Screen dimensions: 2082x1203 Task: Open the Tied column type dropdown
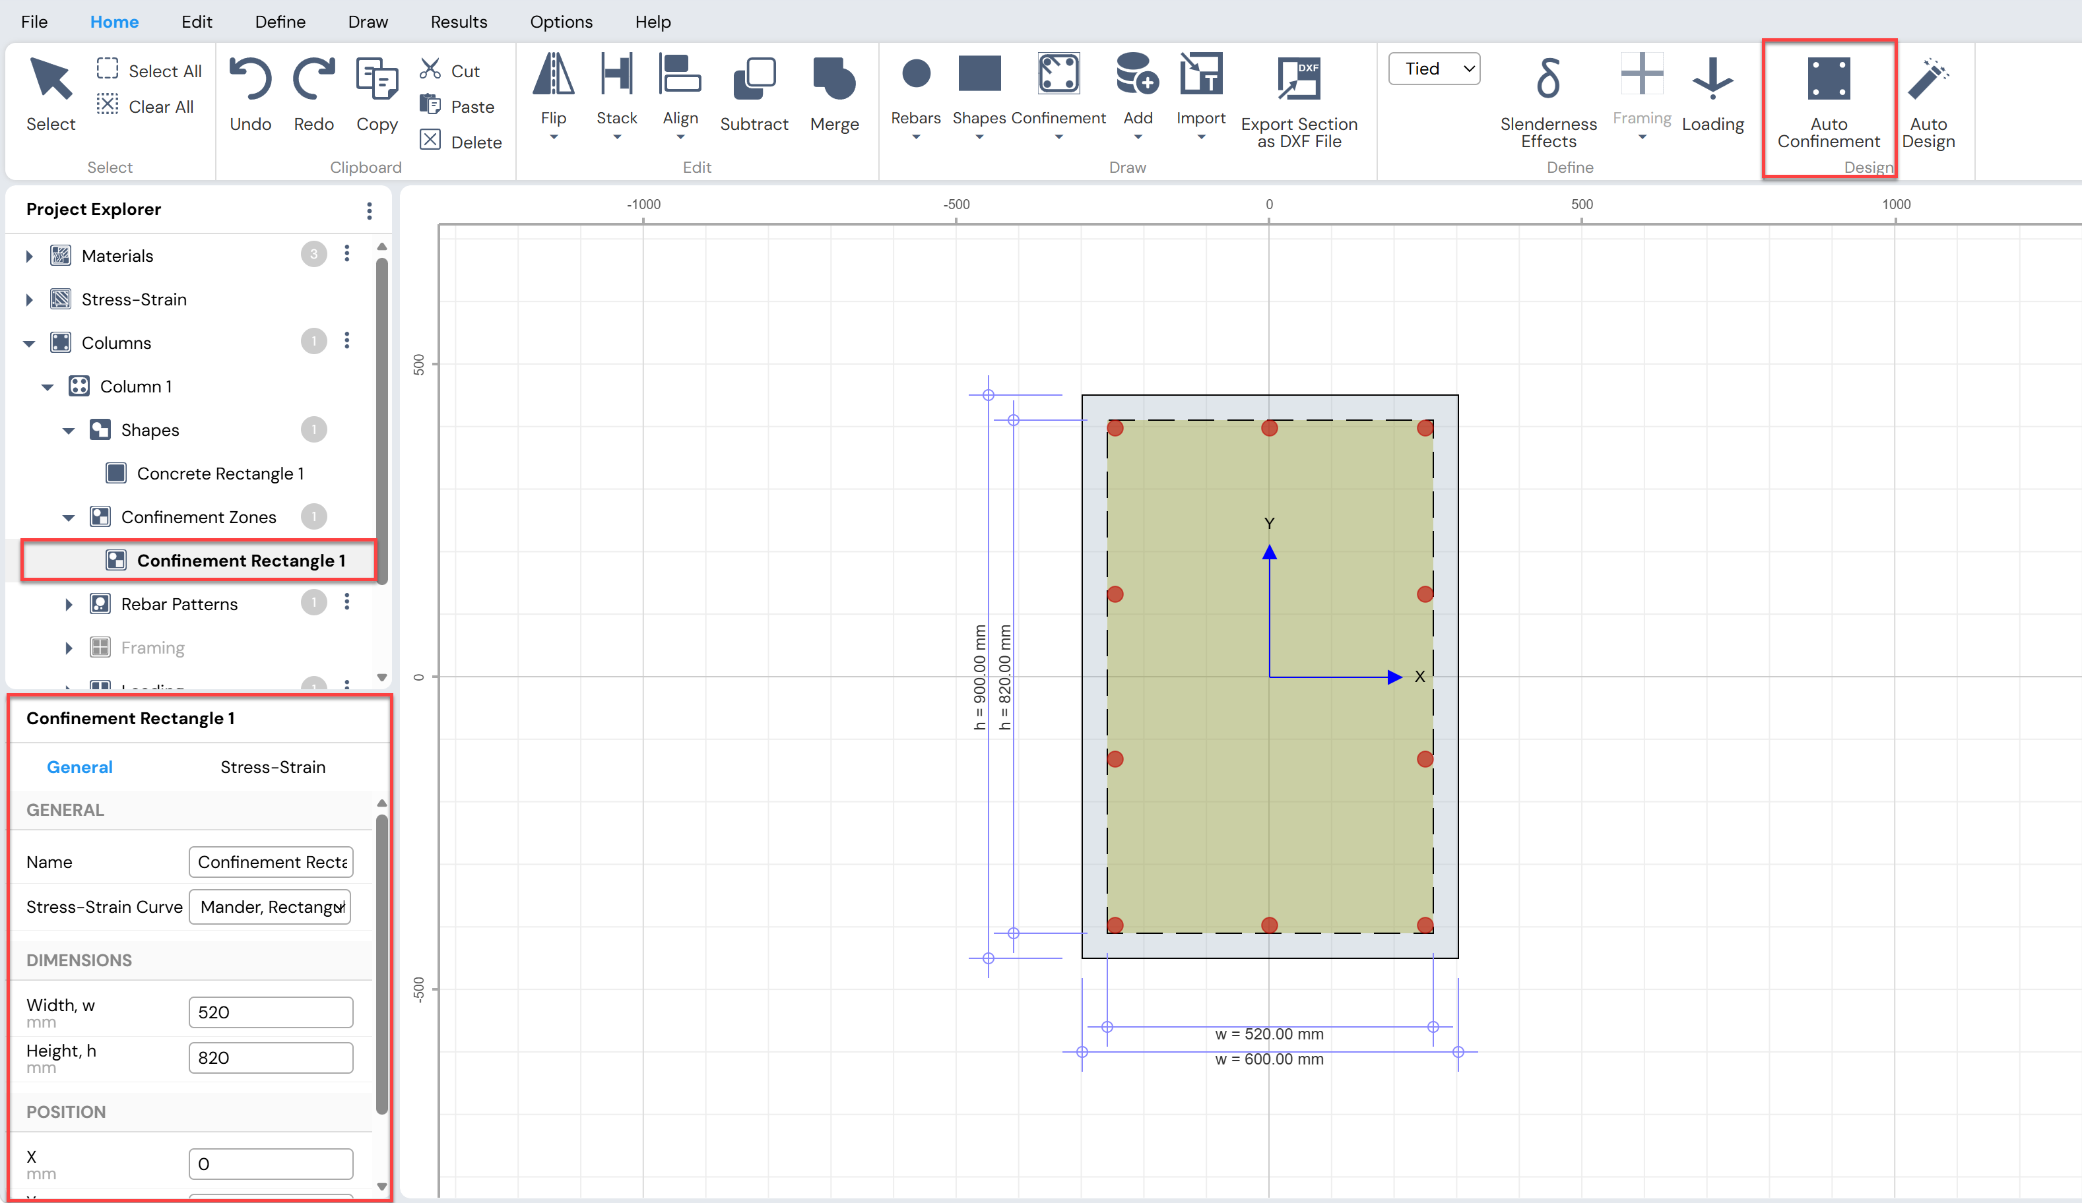[1434, 69]
